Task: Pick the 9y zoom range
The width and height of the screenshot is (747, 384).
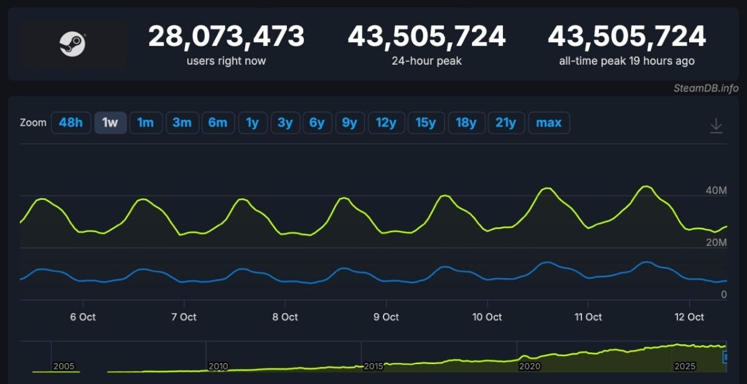Action: 350,123
